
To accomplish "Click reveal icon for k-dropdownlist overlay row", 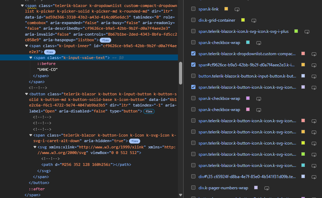I will pos(314,54).
